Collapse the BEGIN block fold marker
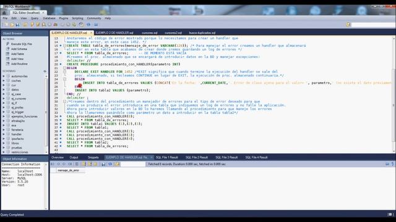 coord(64,68)
